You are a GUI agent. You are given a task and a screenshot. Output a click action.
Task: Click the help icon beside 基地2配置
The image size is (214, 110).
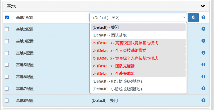pyautogui.click(x=203, y=29)
